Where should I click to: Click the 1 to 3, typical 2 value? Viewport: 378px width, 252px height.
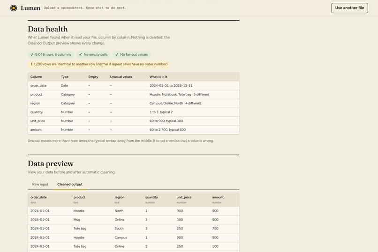click(161, 112)
